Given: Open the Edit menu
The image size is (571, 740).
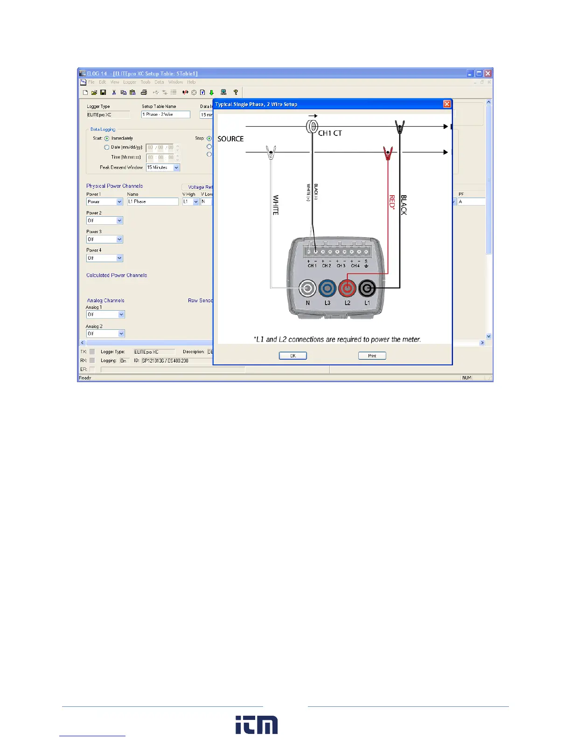Looking at the screenshot, I should pos(102,82).
